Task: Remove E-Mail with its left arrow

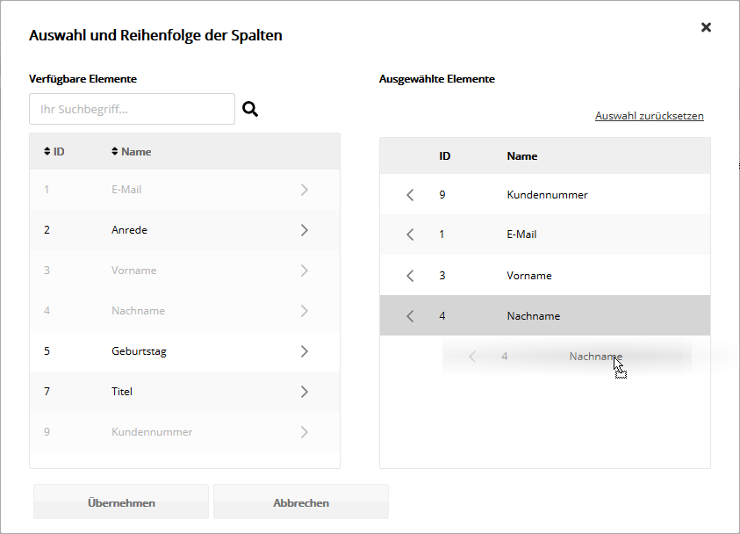Action: click(410, 235)
